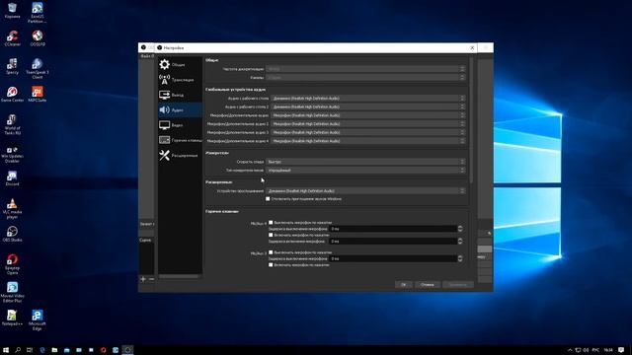
Task: Open the meter decay rate dropdown
Action: [x=365, y=162]
